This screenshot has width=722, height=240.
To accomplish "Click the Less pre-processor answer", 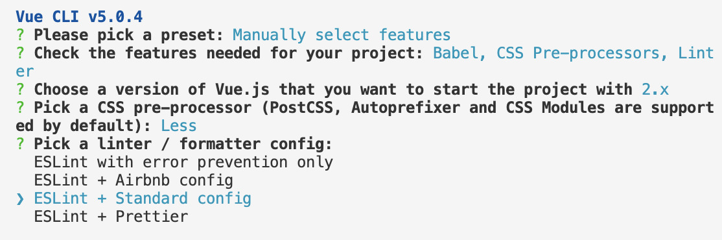I will coord(179,126).
